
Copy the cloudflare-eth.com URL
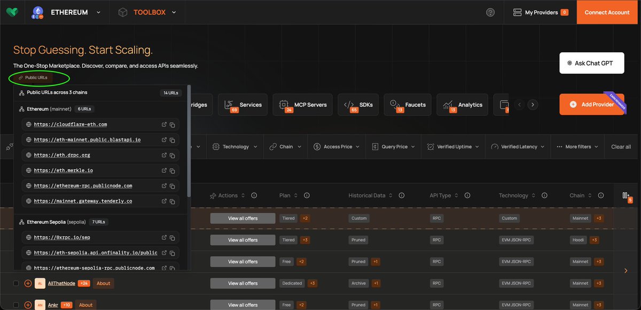[173, 125]
